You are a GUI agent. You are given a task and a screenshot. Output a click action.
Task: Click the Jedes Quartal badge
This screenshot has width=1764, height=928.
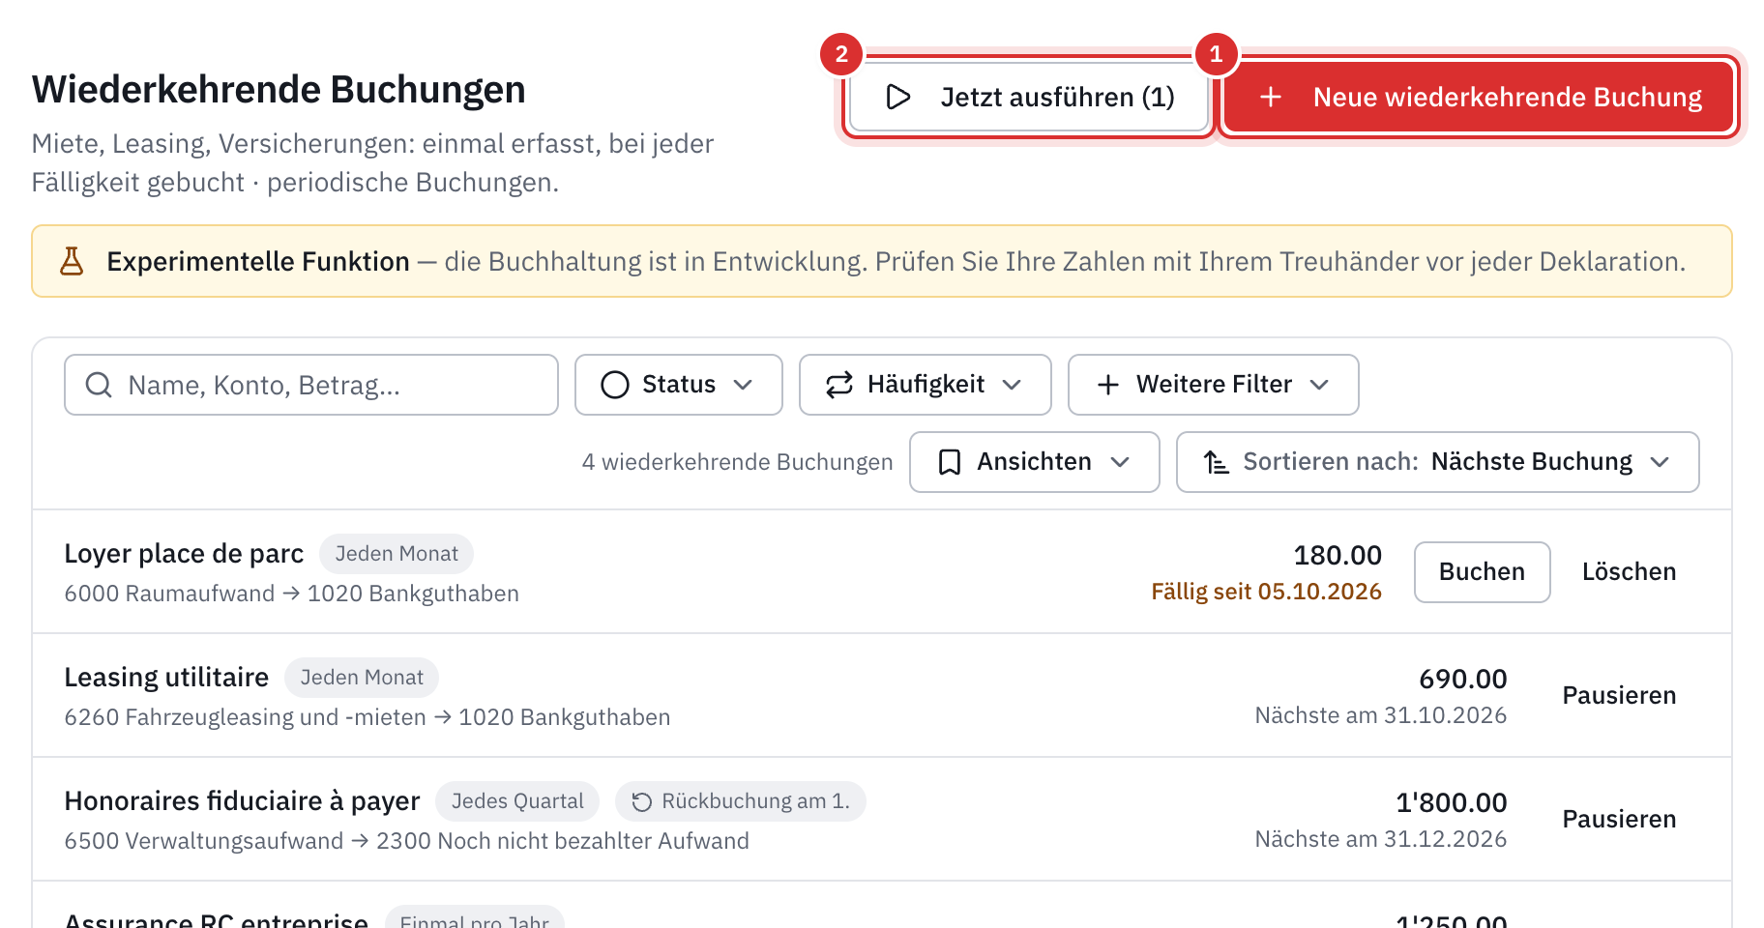(517, 801)
